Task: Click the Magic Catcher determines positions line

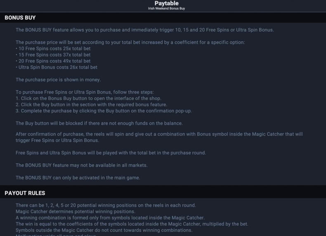Action: (75, 212)
